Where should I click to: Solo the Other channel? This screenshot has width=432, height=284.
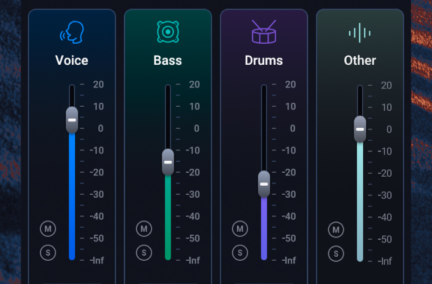(x=336, y=254)
